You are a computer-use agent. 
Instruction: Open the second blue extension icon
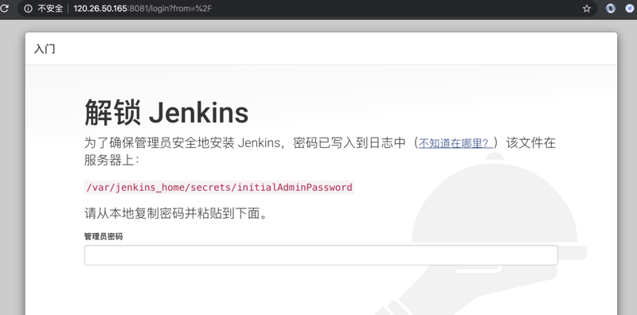[x=630, y=9]
